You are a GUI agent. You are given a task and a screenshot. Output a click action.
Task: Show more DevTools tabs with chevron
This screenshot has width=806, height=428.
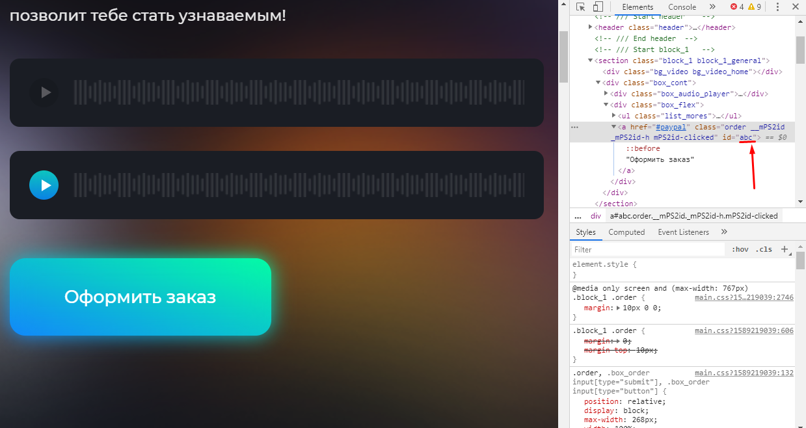pos(712,7)
